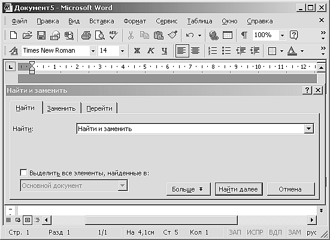
Task: Align text left
Action: [182, 51]
